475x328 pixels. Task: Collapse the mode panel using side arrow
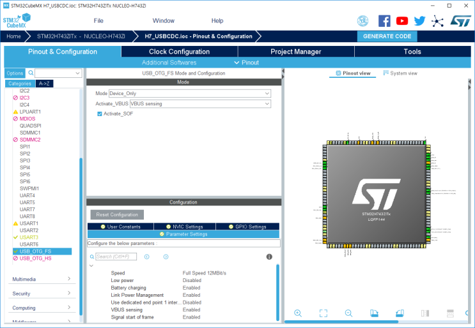tap(283, 71)
